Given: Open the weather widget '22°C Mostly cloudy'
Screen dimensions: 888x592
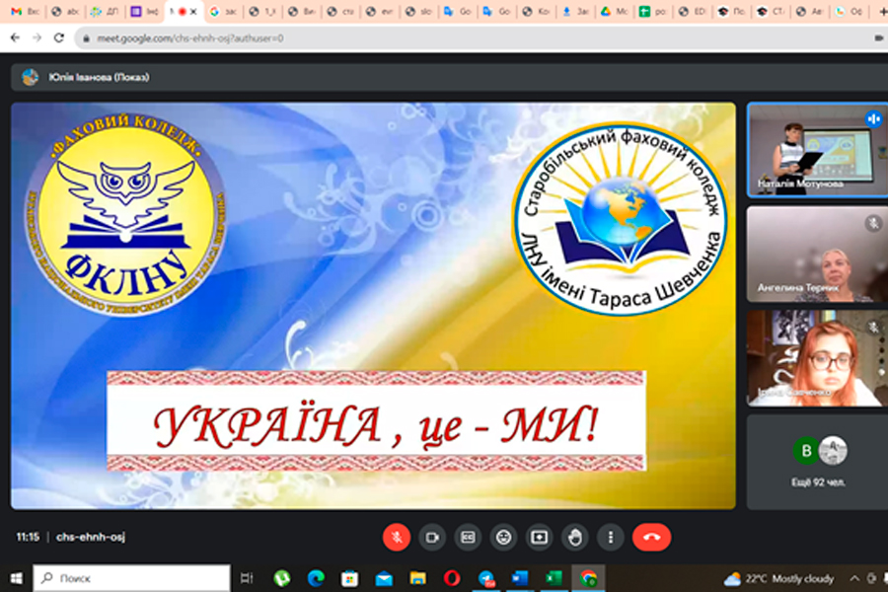Looking at the screenshot, I should [779, 578].
